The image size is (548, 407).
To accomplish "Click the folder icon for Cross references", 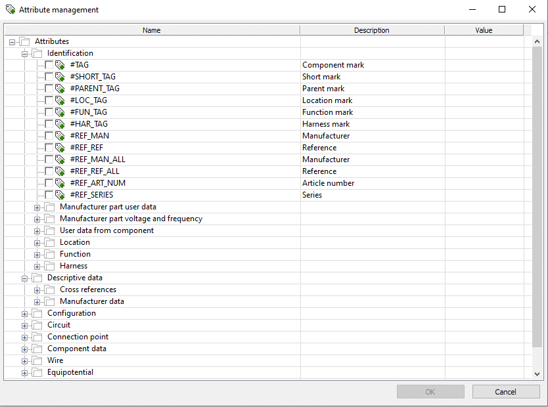I will point(50,289).
